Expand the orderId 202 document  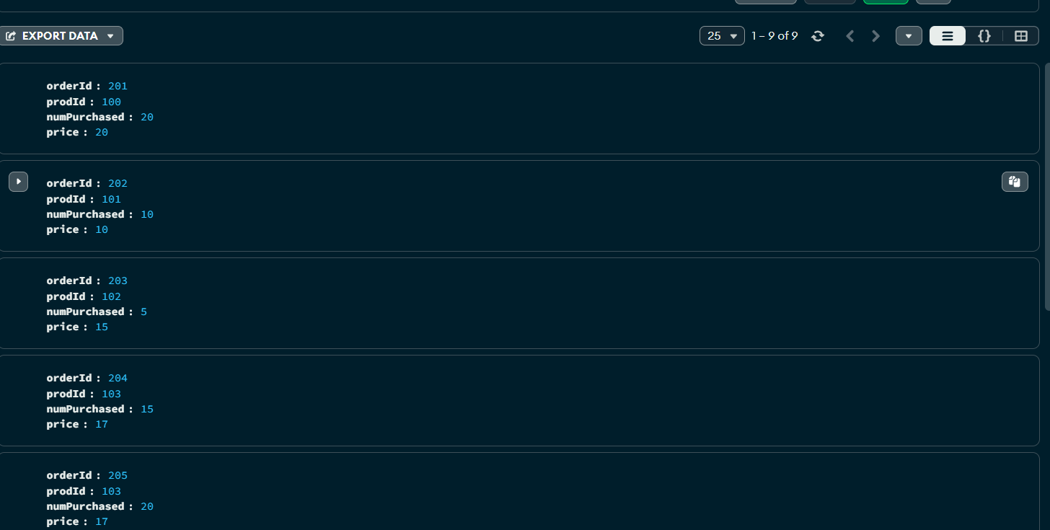[x=18, y=182]
